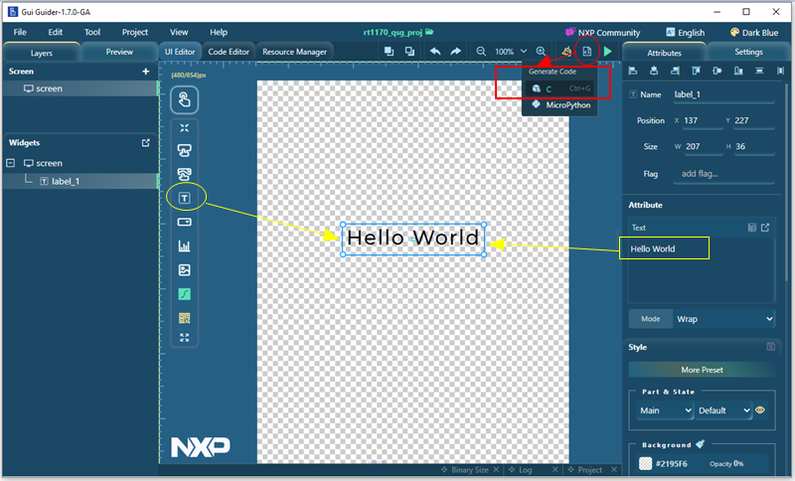Screen dimensions: 795x481
Task: Open the Tool menu
Action: click(92, 32)
